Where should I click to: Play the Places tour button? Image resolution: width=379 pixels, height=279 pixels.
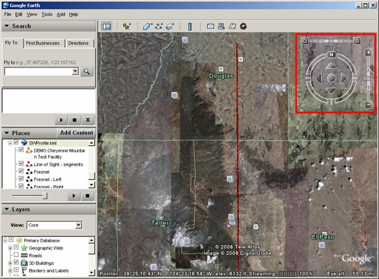point(74,196)
